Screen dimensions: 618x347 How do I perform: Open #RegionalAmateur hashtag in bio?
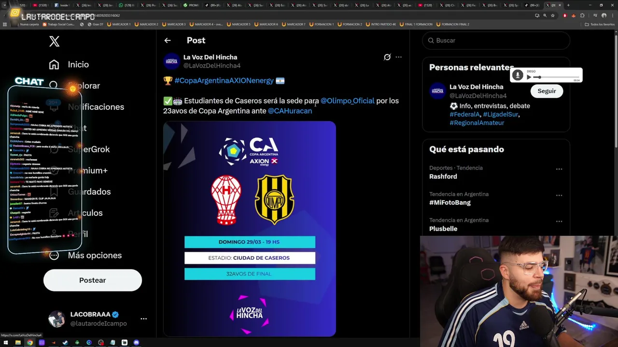coord(477,123)
